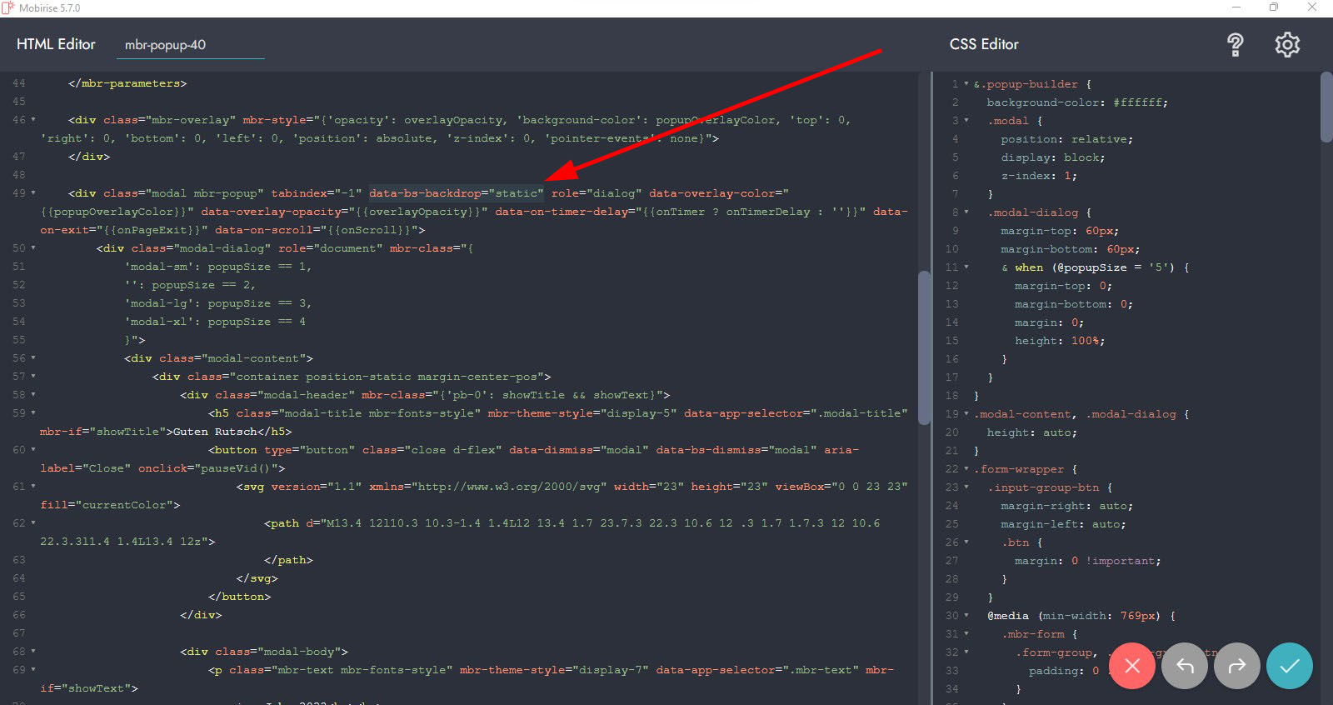
Task: Click the CSS Editor heading
Action: coord(984,44)
